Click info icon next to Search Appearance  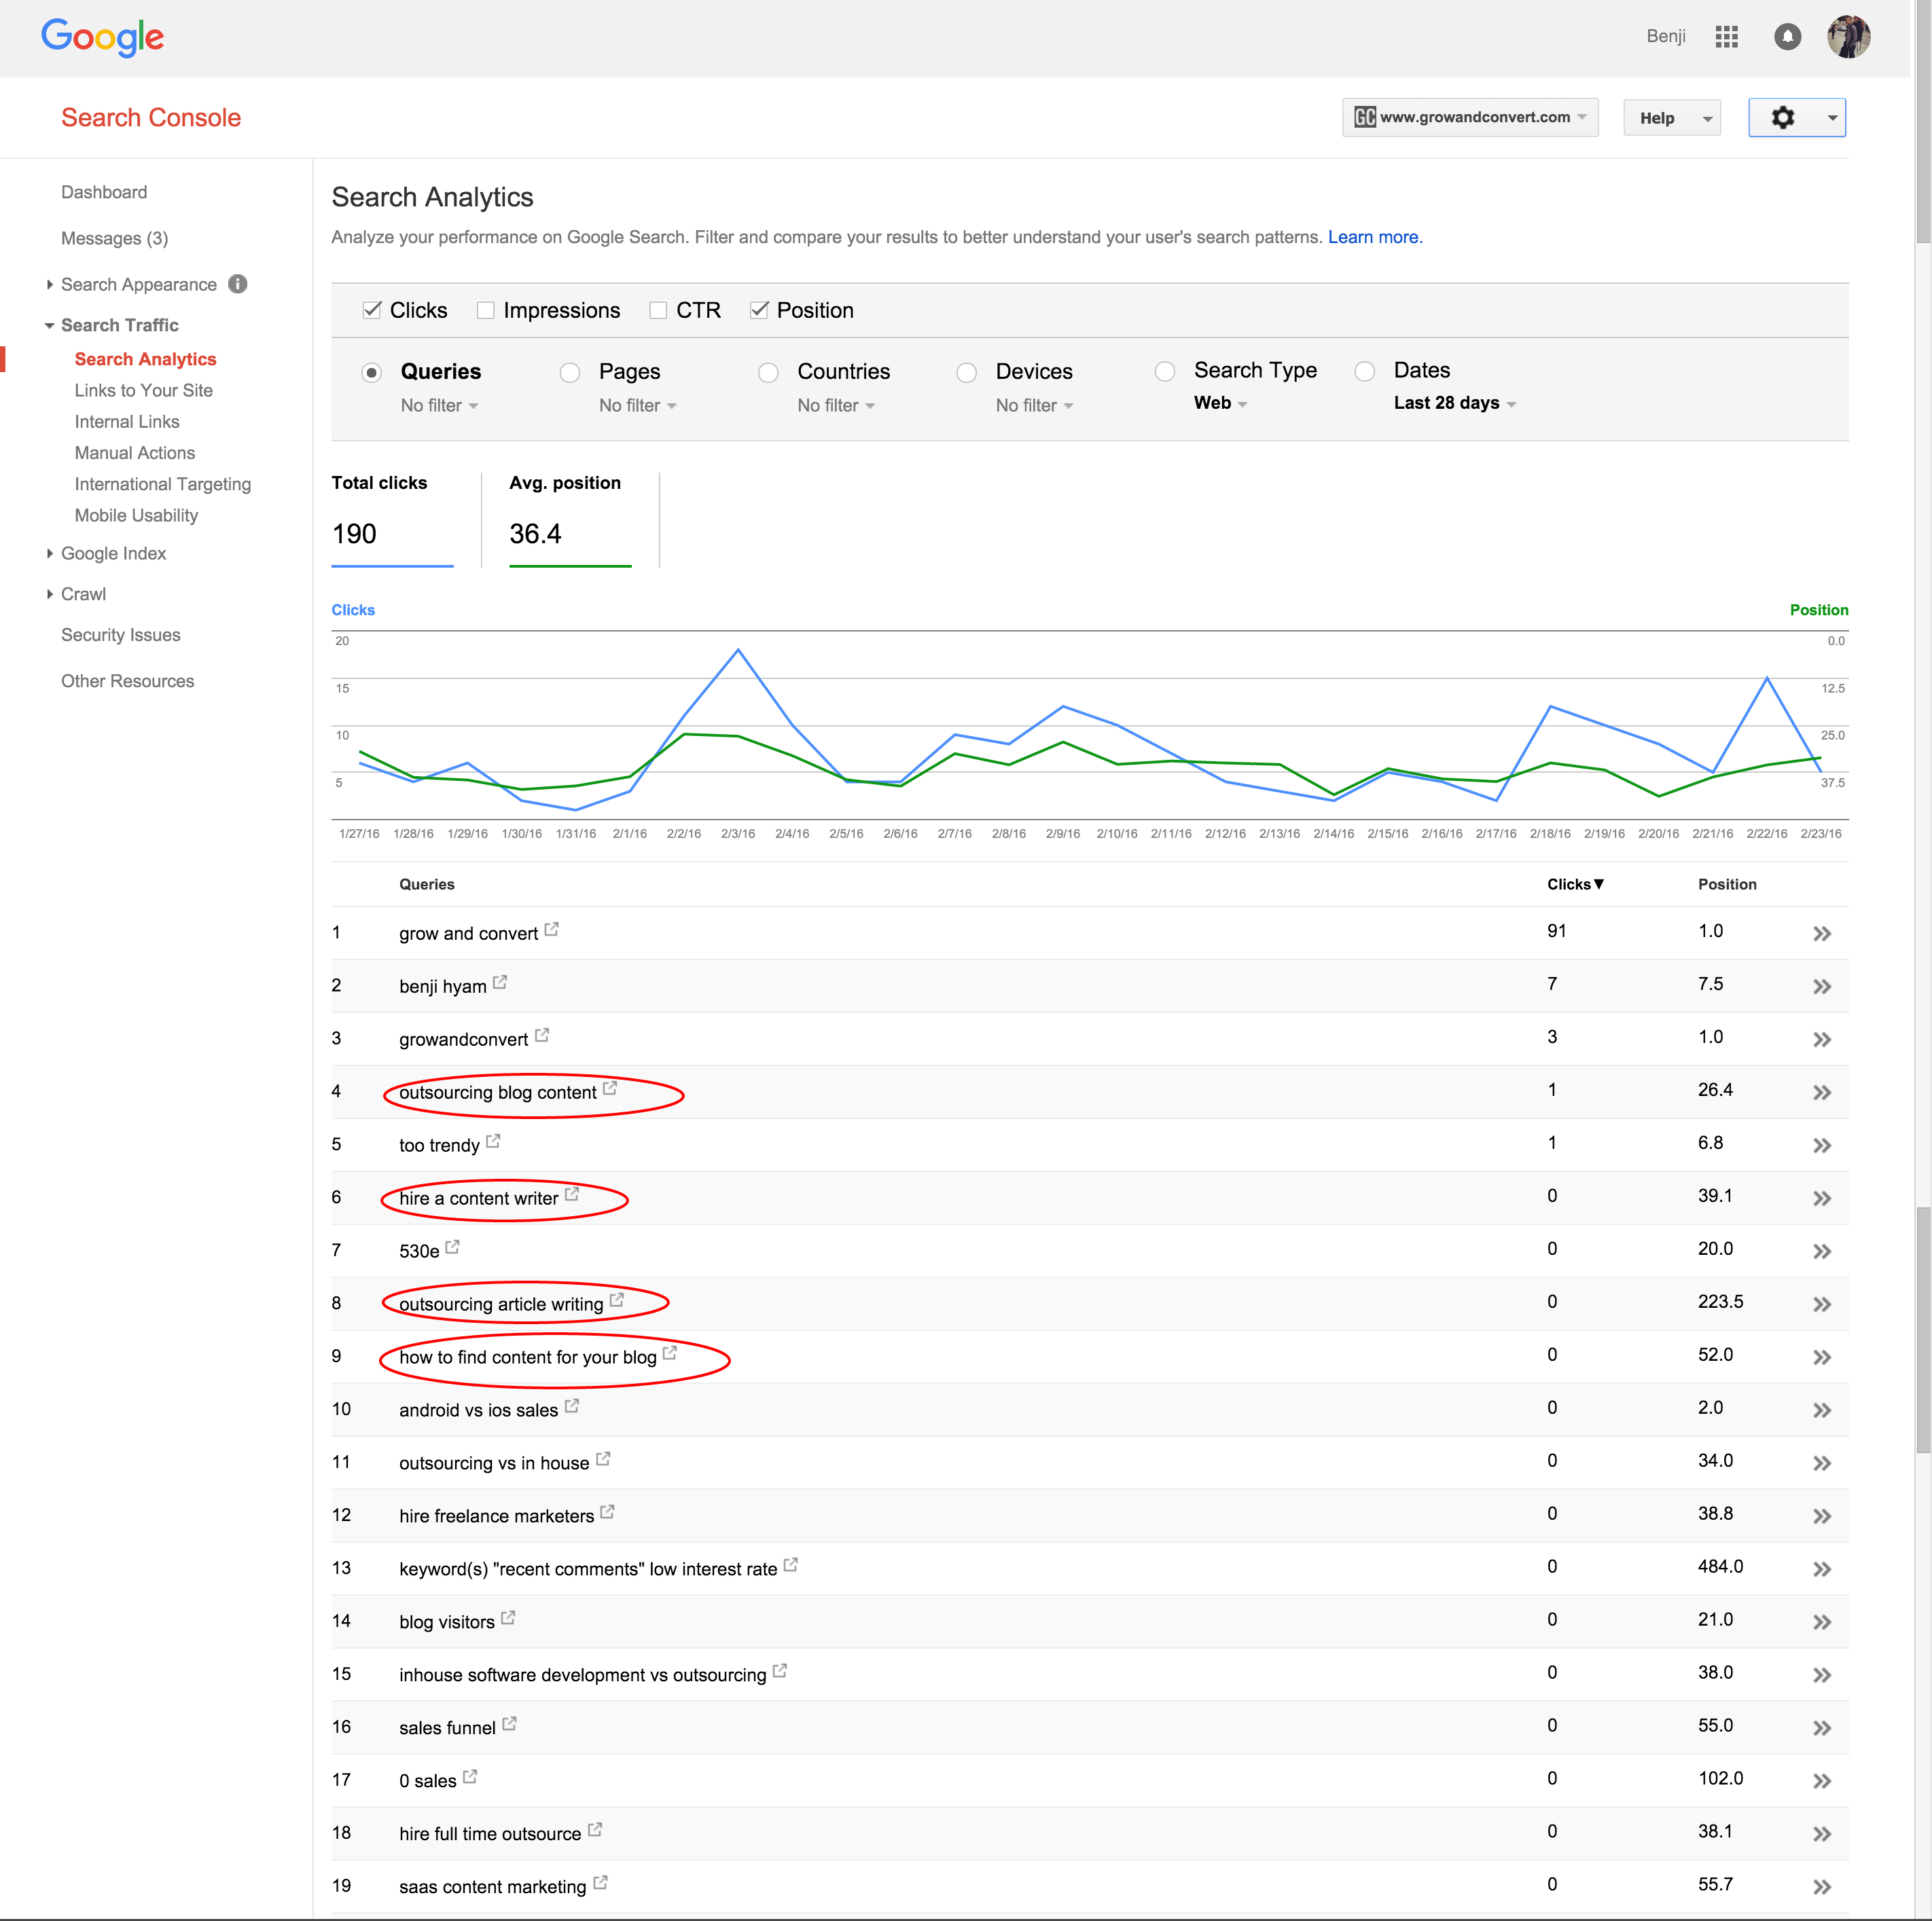pos(238,284)
